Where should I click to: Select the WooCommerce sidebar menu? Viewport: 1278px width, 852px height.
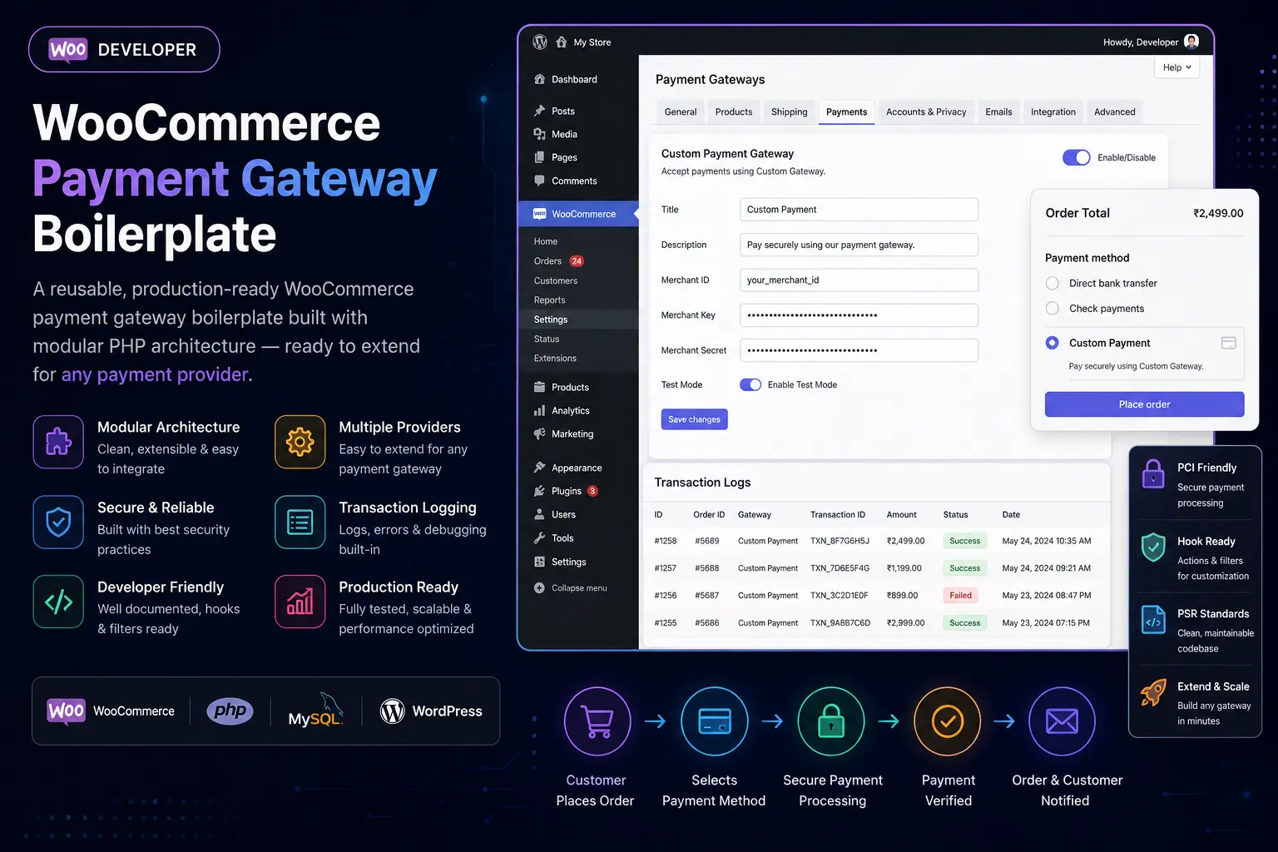[x=577, y=214]
